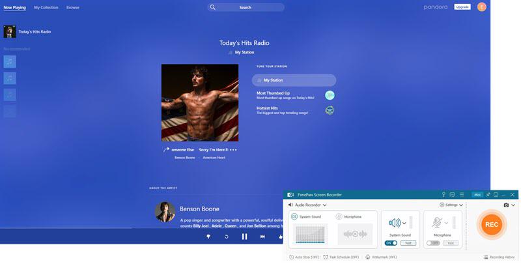Viewport: 521px width, 264px height.
Task: Thumb up the current song
Action: coord(281,237)
